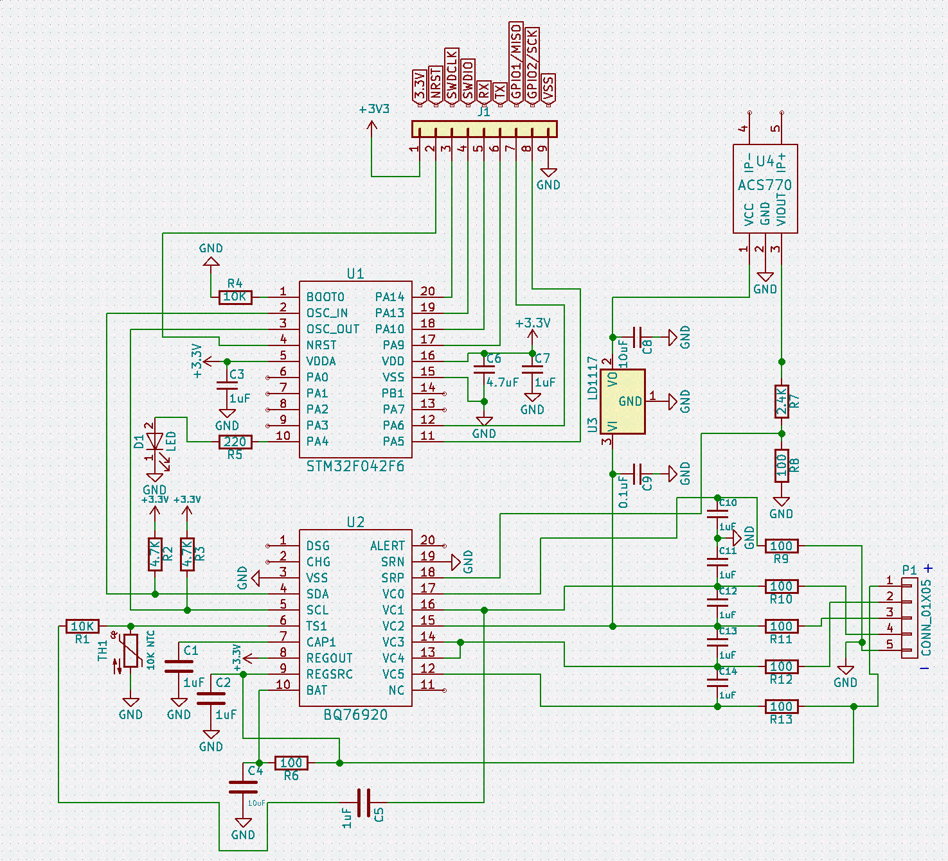This screenshot has height=861, width=948.
Task: Click the VSS net label flag
Action: 548,89
